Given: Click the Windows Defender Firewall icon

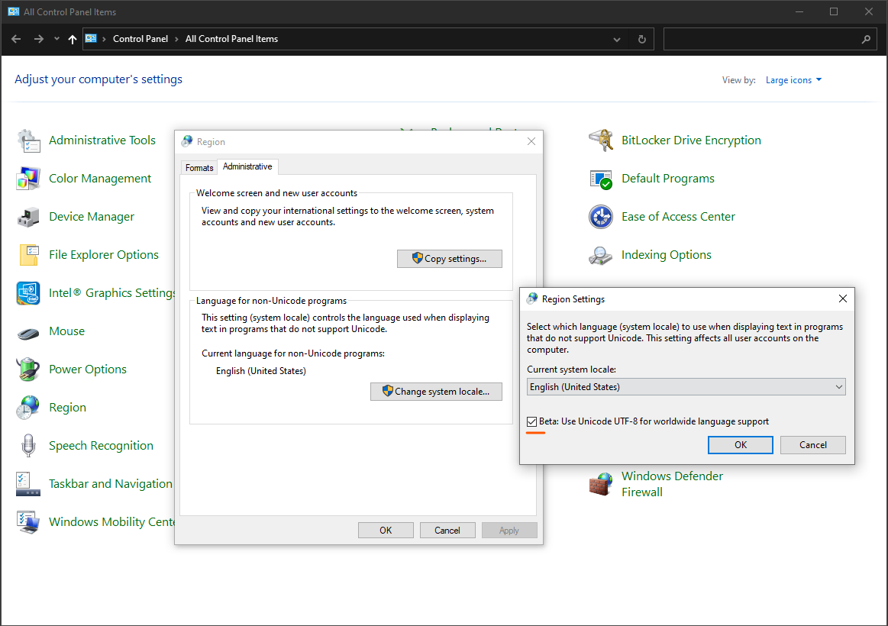Looking at the screenshot, I should pyautogui.click(x=601, y=484).
